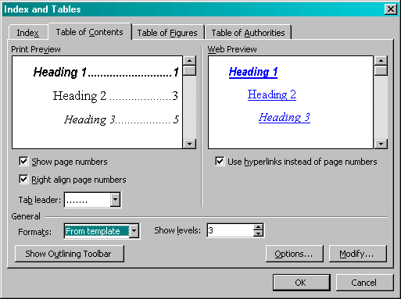The width and height of the screenshot is (401, 299).
Task: Increase Show levels with up arrow
Action: pos(258,227)
